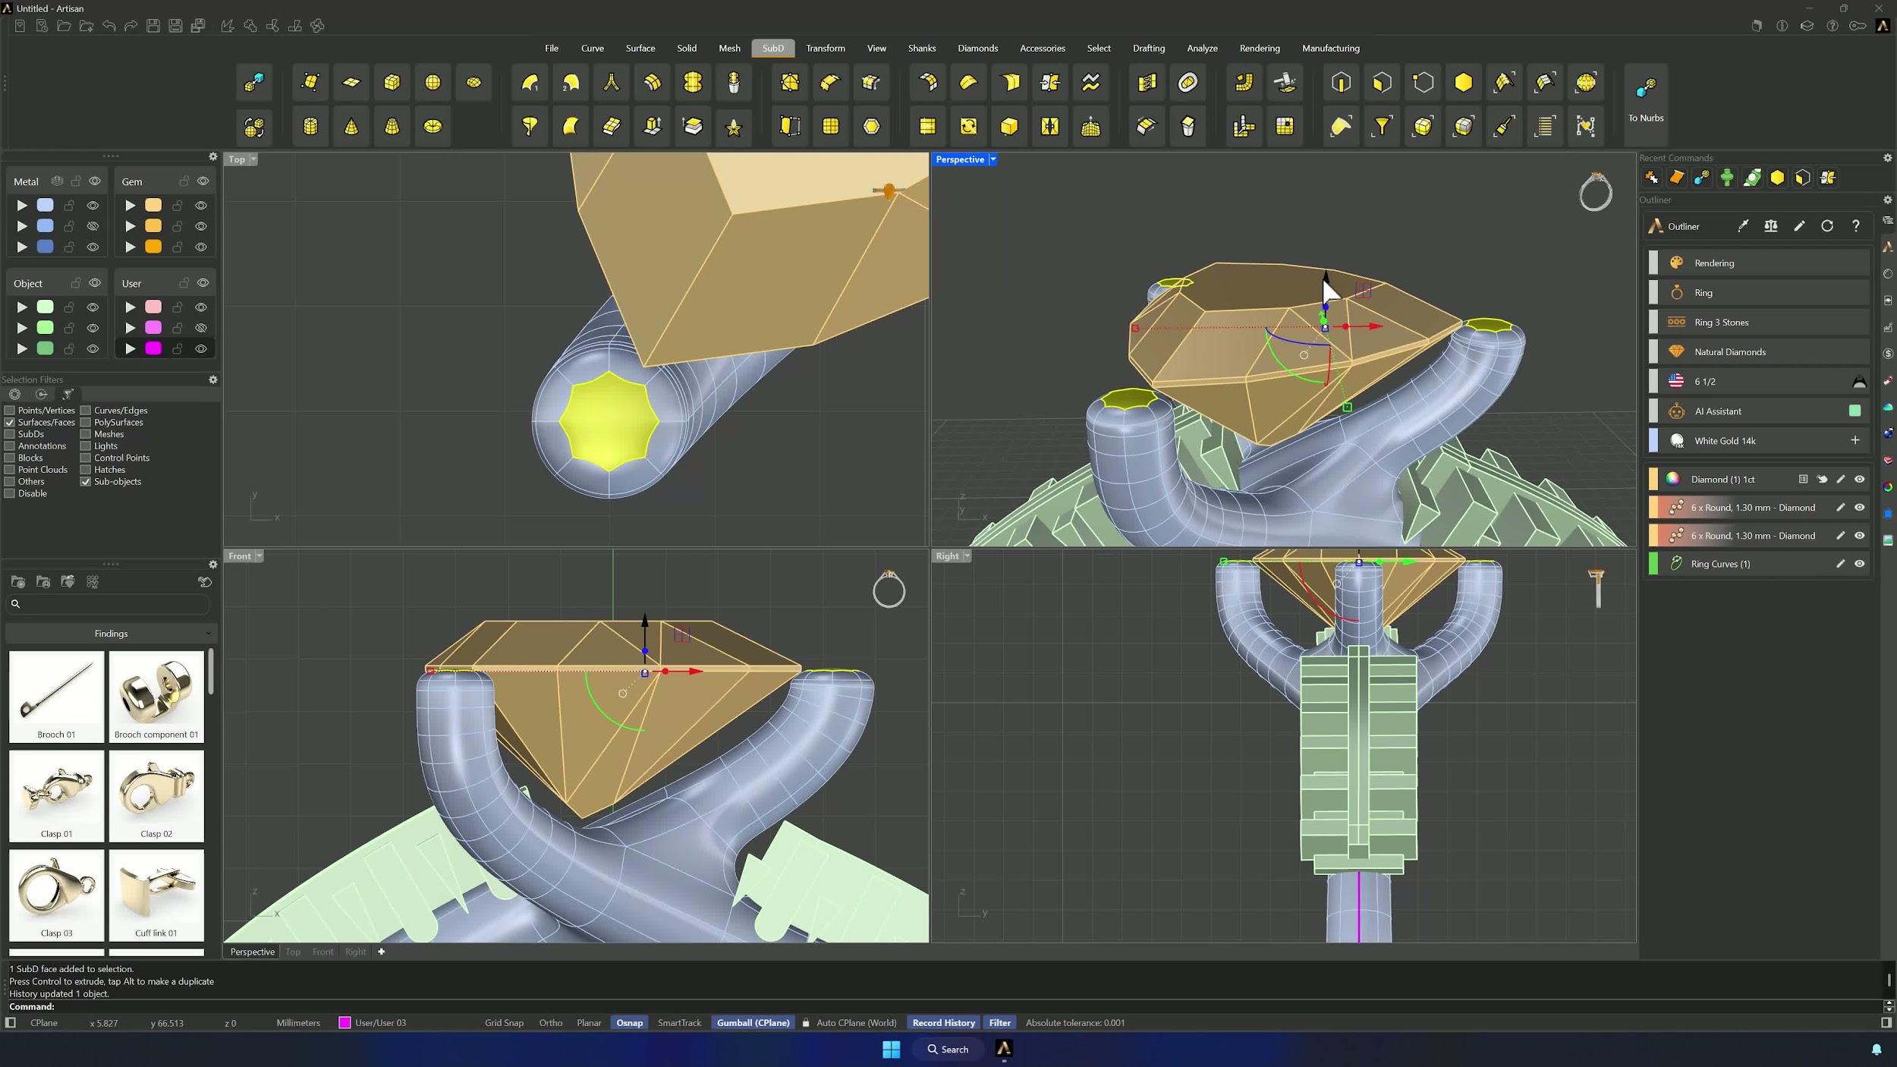
Task: Expand the bright magenta User layer
Action: tap(130, 348)
